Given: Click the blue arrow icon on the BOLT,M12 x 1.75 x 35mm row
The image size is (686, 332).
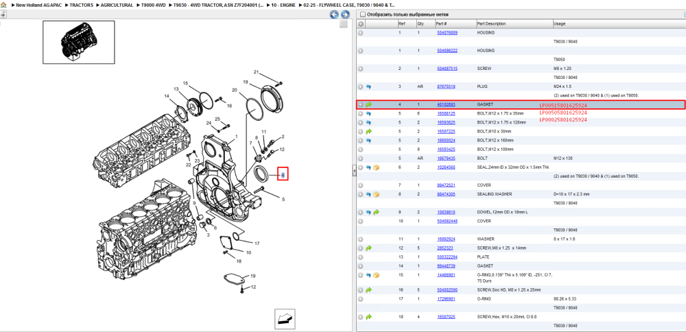Looking at the screenshot, I should (x=369, y=114).
